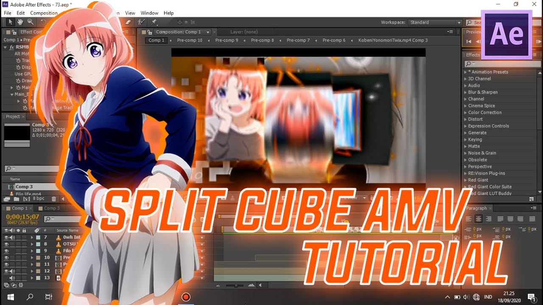Click Pre-comp 10 in composition navigator

[x=190, y=40]
